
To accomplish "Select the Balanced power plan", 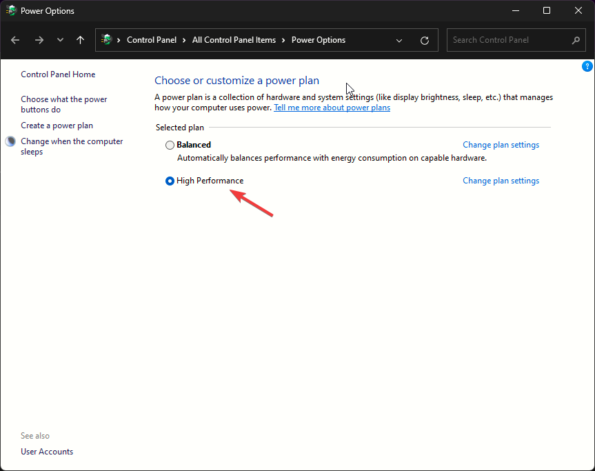I will pos(170,146).
